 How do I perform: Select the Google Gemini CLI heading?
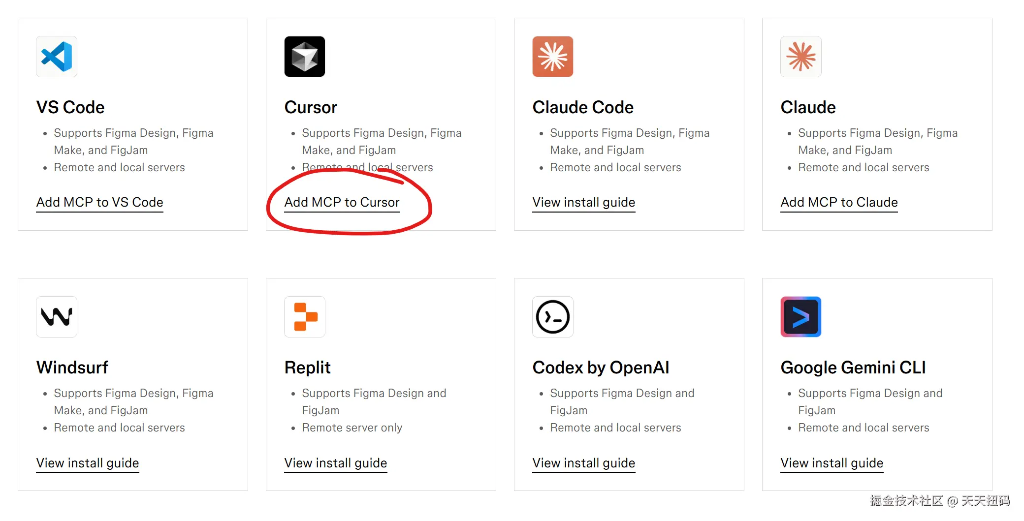coord(853,368)
